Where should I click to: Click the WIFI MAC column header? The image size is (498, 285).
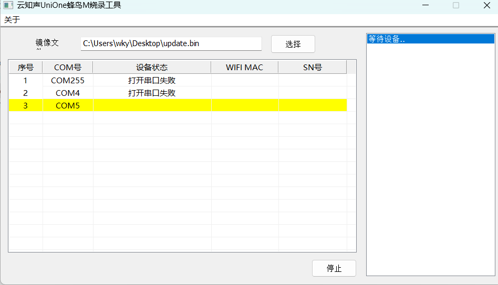pyautogui.click(x=245, y=68)
